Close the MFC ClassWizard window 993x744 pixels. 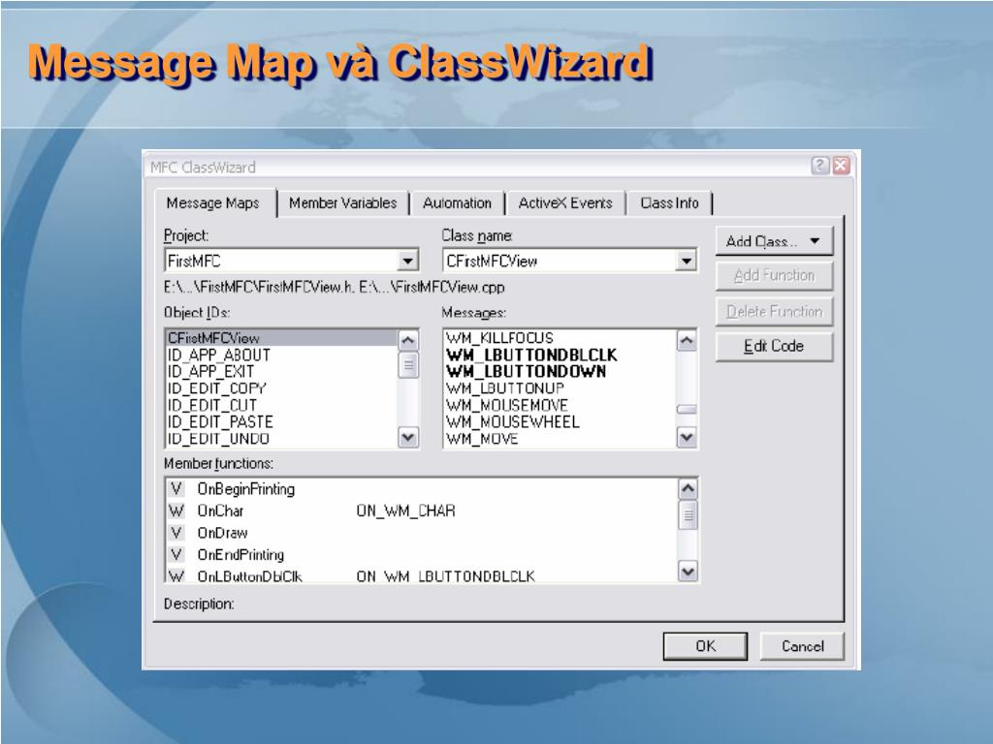(841, 166)
